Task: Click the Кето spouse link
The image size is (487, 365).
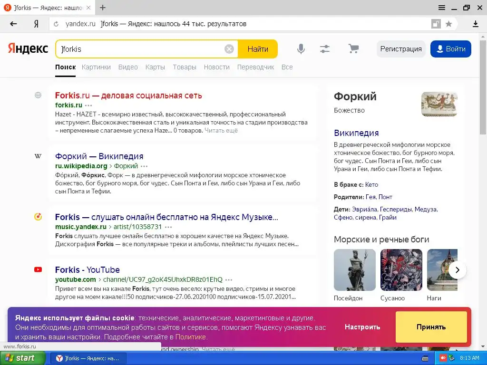Action: [x=371, y=185]
